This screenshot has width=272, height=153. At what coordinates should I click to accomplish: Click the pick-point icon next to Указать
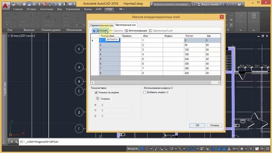(98, 99)
